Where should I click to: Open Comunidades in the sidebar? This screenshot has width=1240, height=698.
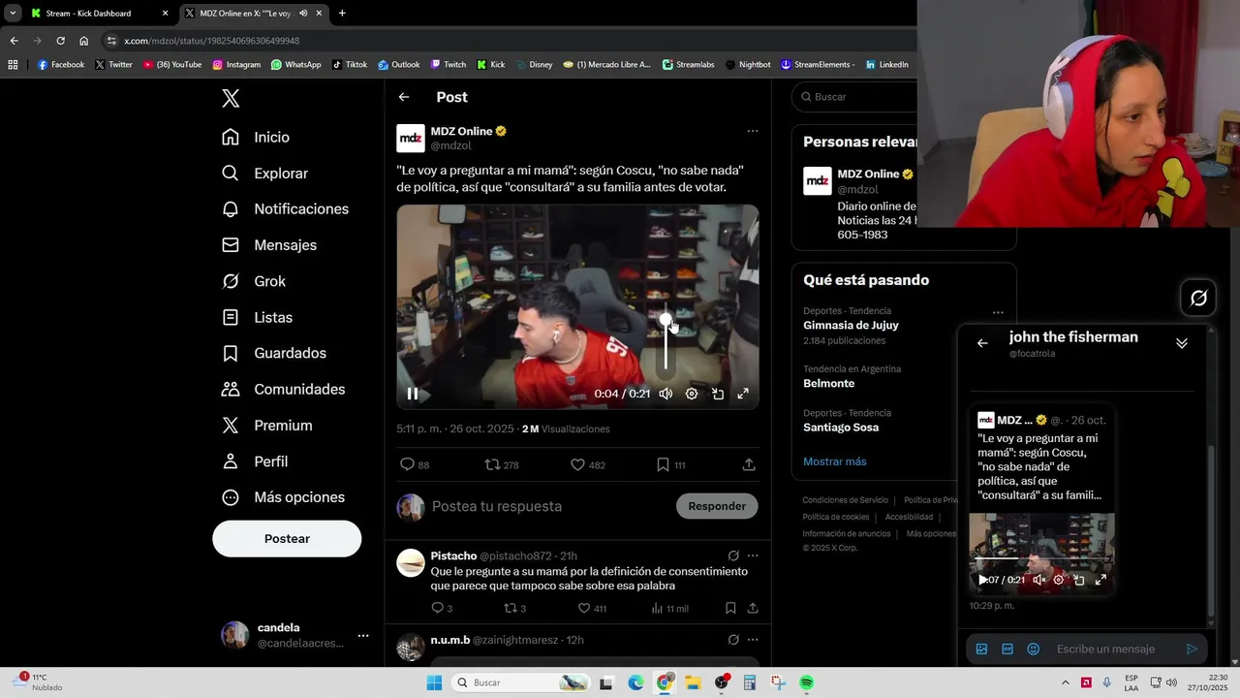[x=283, y=389]
